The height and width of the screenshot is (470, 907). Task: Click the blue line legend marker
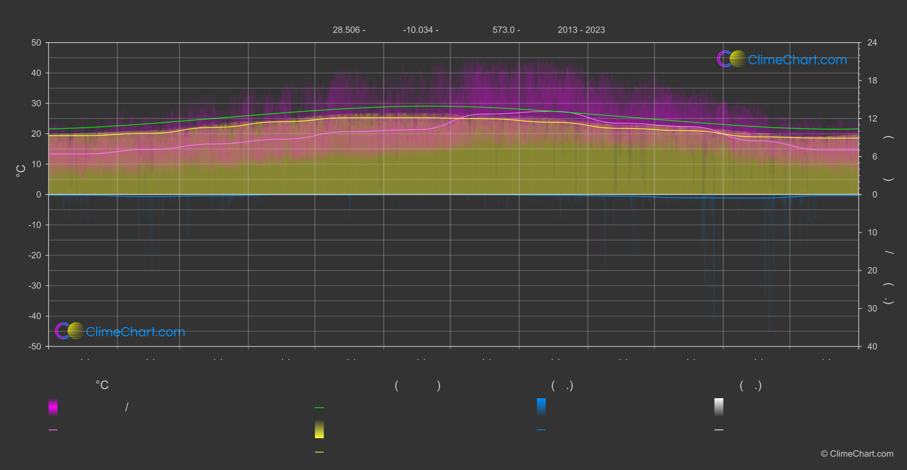point(541,430)
